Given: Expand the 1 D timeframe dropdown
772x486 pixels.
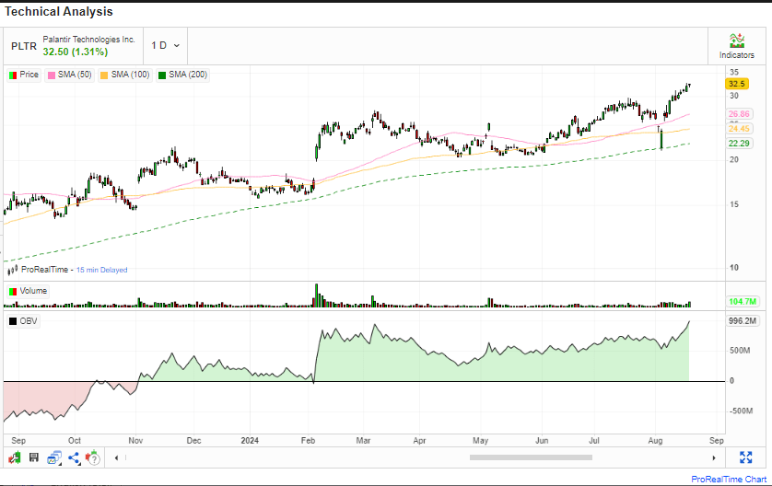Looking at the screenshot, I should (166, 45).
